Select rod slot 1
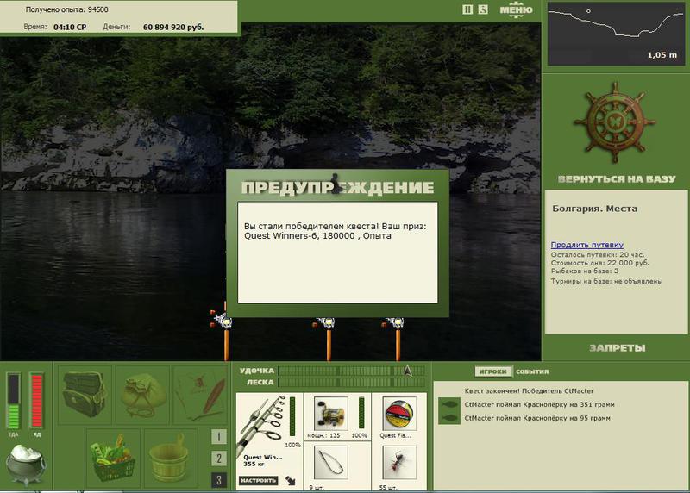Screen dimensions: 690x493 [219, 437]
